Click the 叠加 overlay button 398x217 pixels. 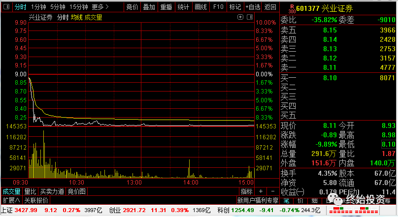coord(149,7)
